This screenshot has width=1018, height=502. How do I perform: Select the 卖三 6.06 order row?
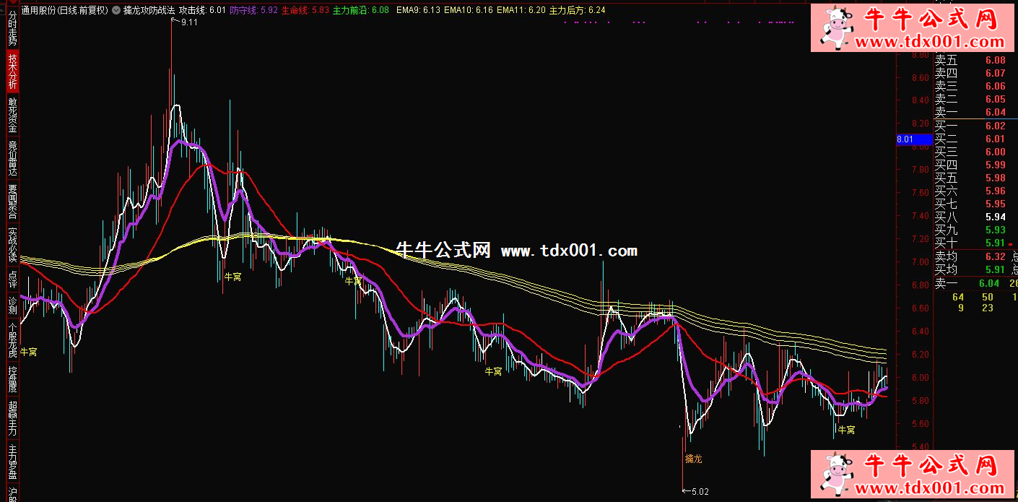click(x=970, y=86)
